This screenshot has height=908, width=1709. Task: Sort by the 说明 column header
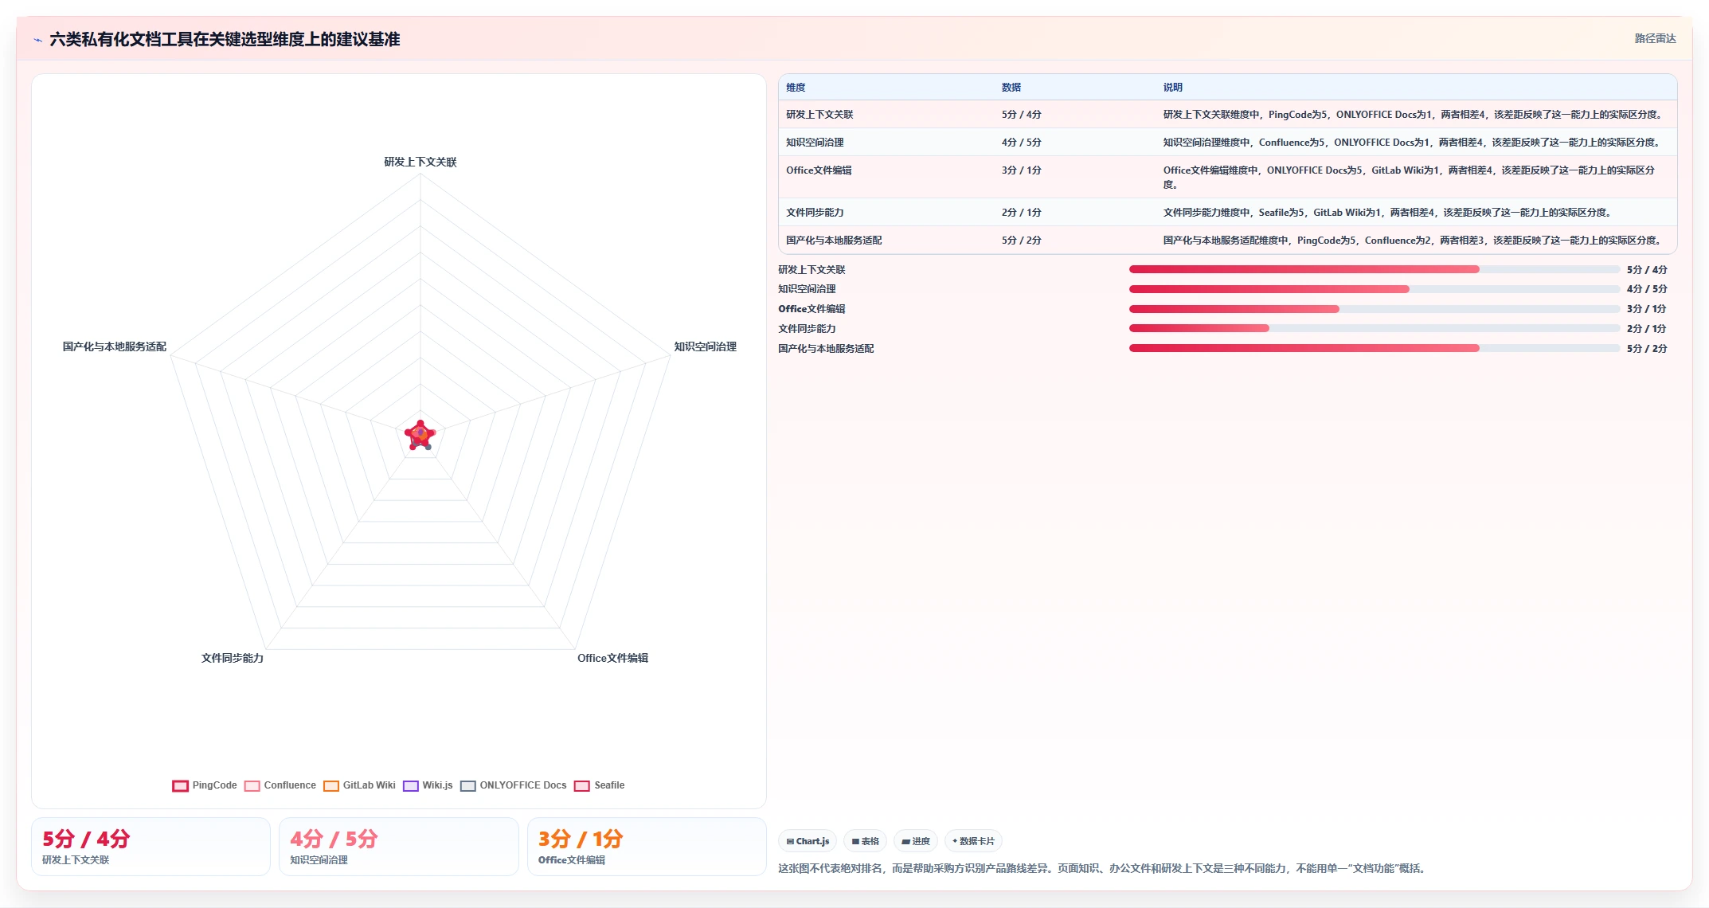click(x=1172, y=88)
